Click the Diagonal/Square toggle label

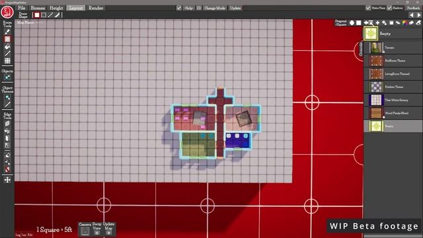click(x=340, y=23)
